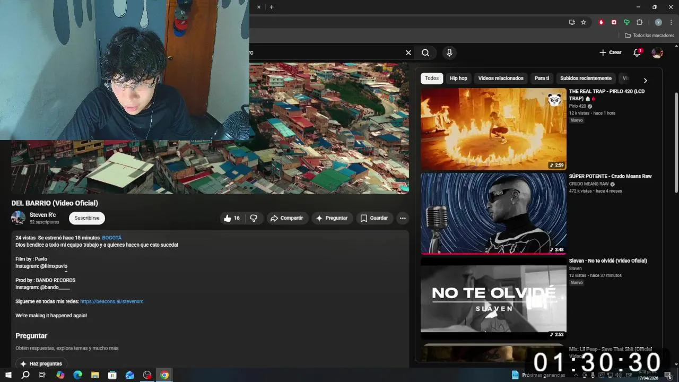Open Steven R'c channel avatar

tap(19, 218)
